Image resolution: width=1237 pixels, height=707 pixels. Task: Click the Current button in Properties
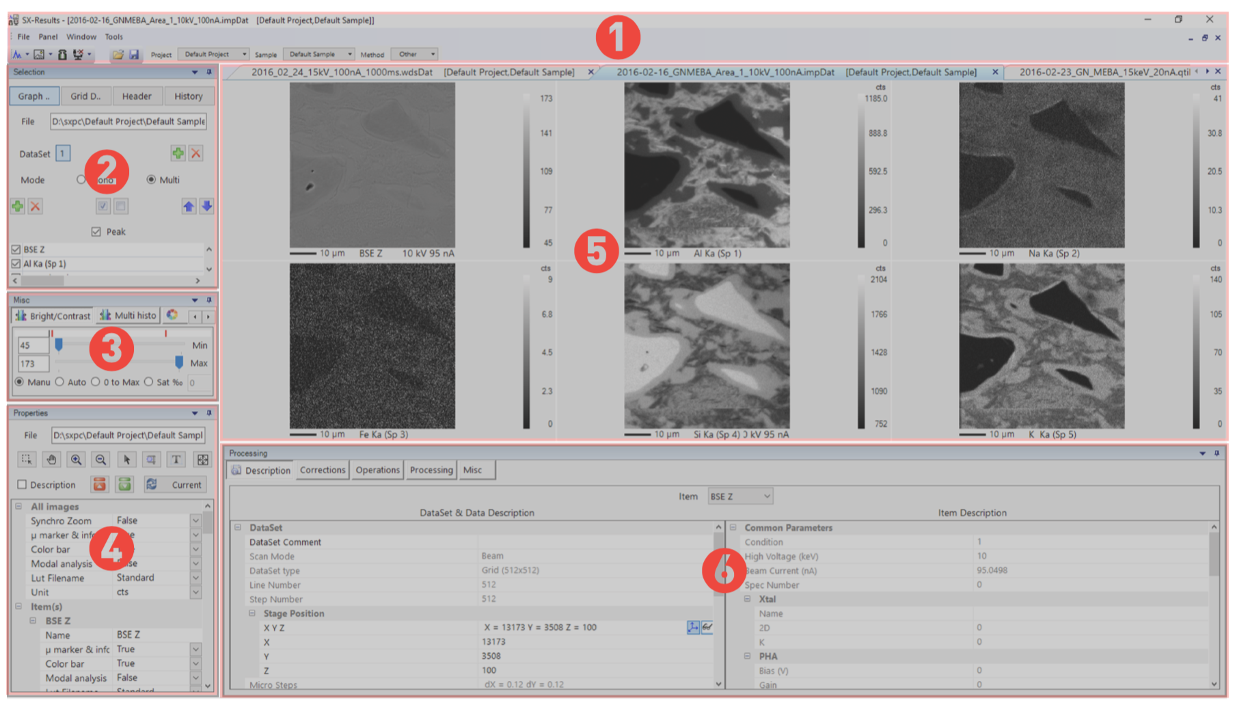click(174, 485)
